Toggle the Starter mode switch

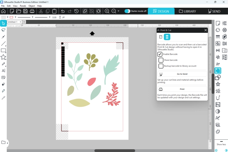click(127, 11)
